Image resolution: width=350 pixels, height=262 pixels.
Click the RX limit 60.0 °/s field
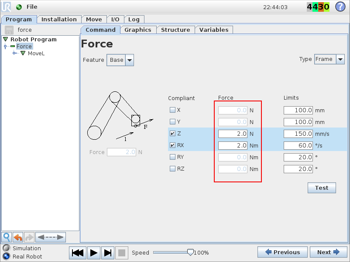point(298,146)
